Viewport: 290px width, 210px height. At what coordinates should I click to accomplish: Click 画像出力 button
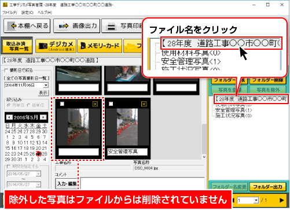[x=76, y=25]
